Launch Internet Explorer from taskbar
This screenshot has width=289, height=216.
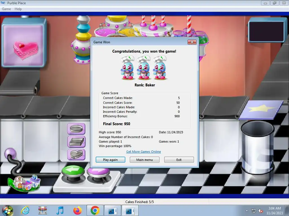tap(25, 210)
